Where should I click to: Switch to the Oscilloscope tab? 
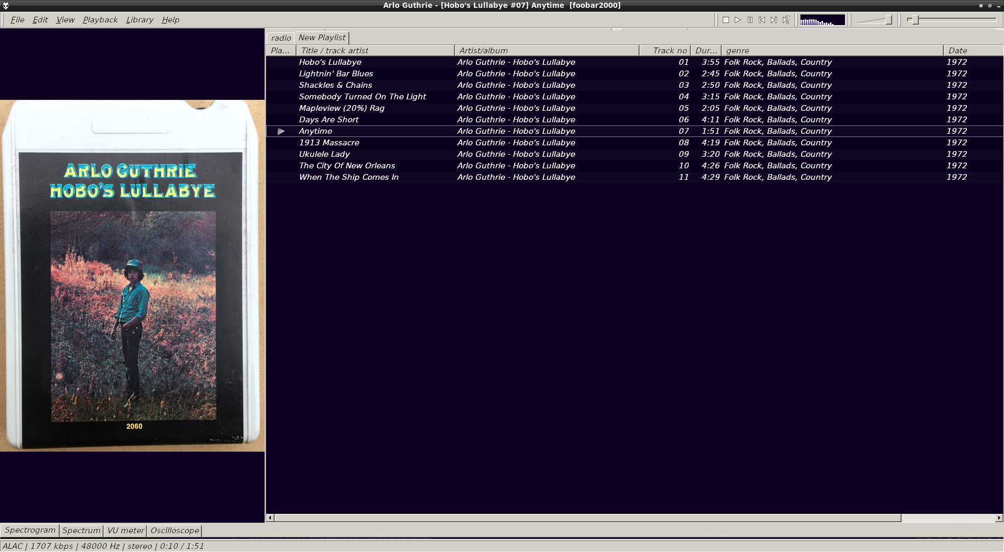pyautogui.click(x=175, y=531)
